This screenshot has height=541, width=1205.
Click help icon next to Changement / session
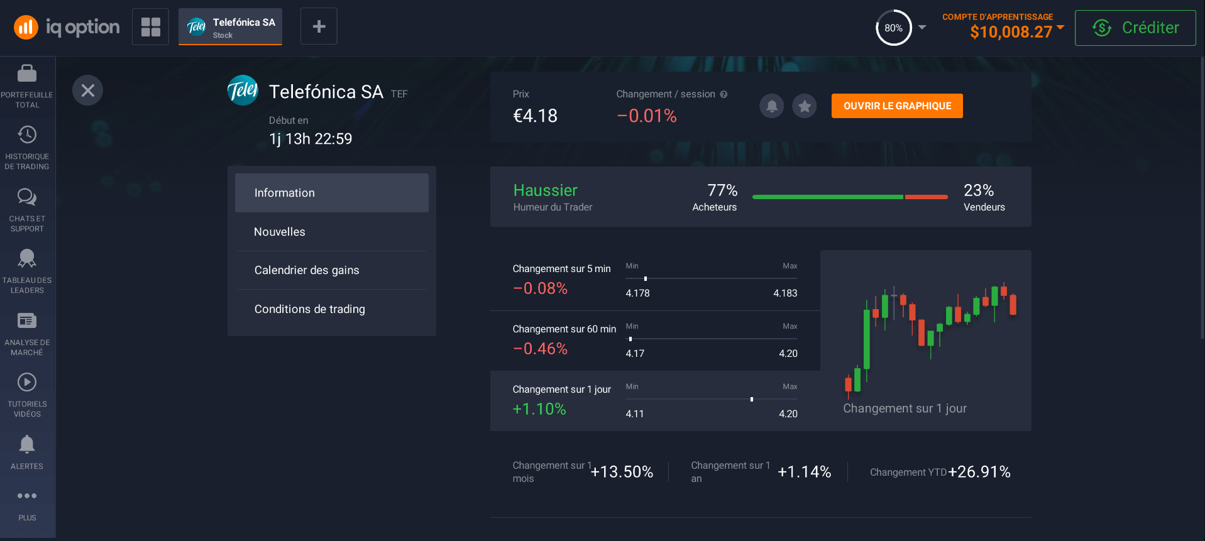pos(724,94)
